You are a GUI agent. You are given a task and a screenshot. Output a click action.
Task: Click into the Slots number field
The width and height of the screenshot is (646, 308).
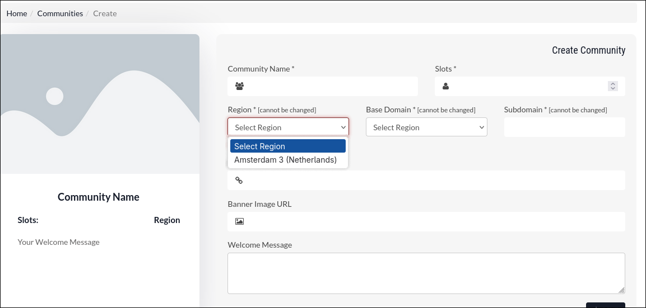527,86
